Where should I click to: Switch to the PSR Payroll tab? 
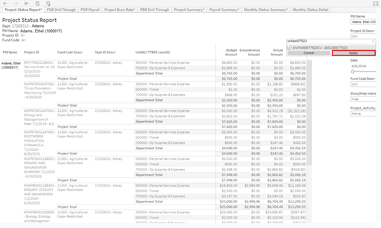coord(90,9)
